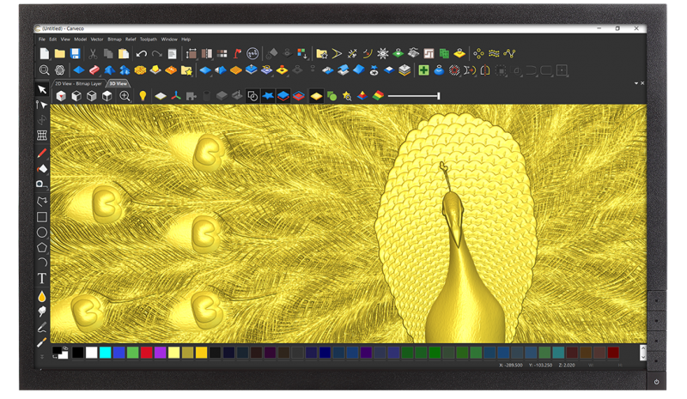This screenshot has width=687, height=399.
Task: Open the Relief menu
Action: [131, 39]
